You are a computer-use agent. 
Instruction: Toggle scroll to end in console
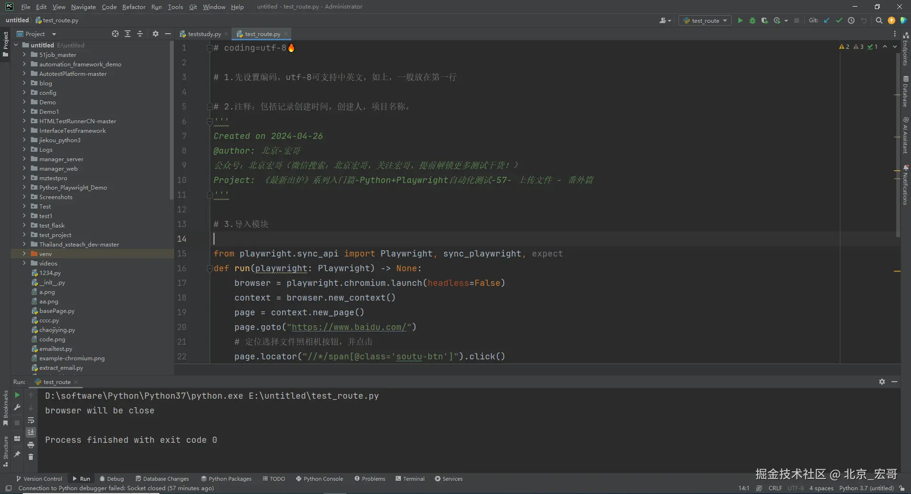[31, 432]
